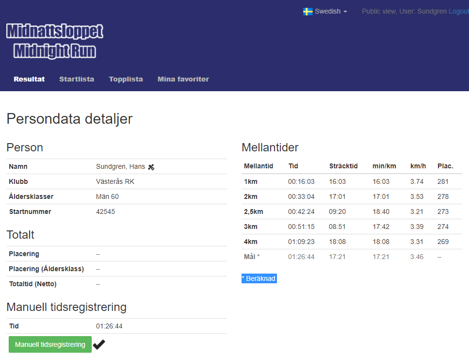Click the km/h column header

(418, 166)
